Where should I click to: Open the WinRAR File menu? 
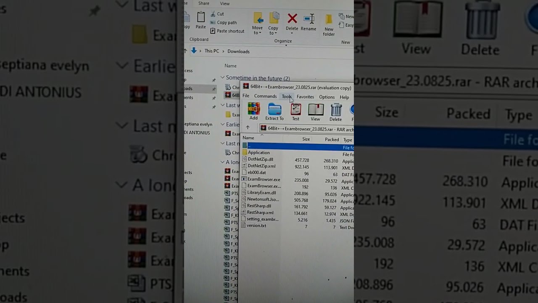pyautogui.click(x=246, y=96)
